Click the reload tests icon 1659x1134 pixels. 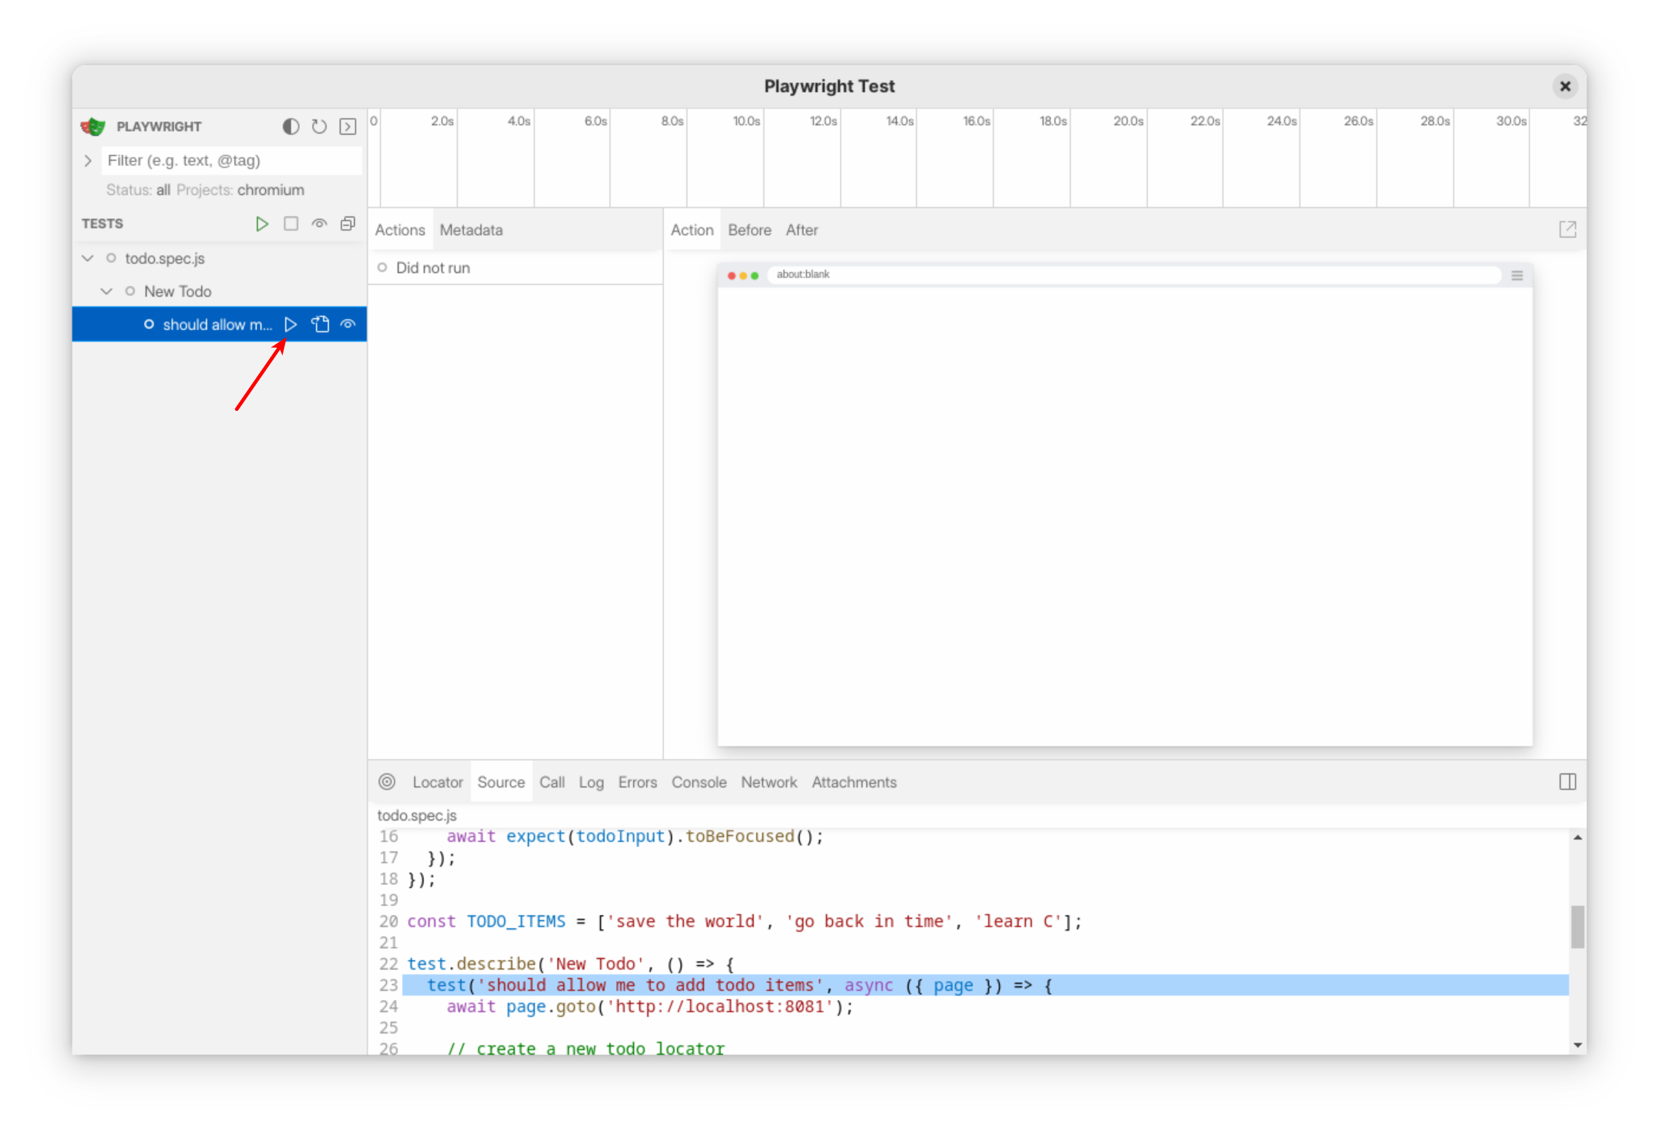pos(319,127)
